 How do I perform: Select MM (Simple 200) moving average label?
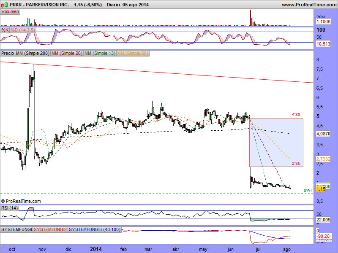(33, 53)
